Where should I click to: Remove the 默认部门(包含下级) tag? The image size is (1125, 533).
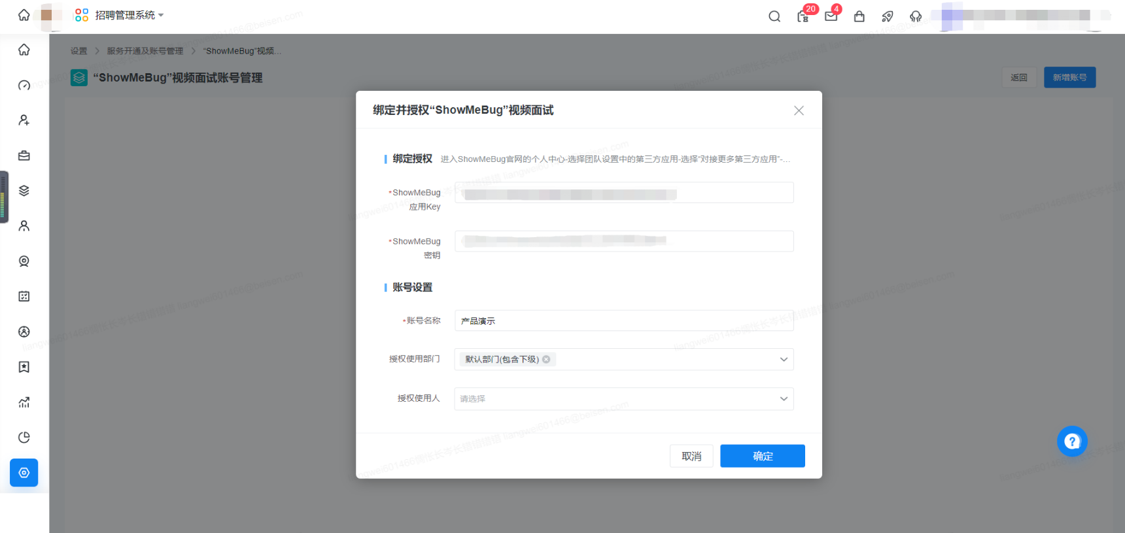546,359
